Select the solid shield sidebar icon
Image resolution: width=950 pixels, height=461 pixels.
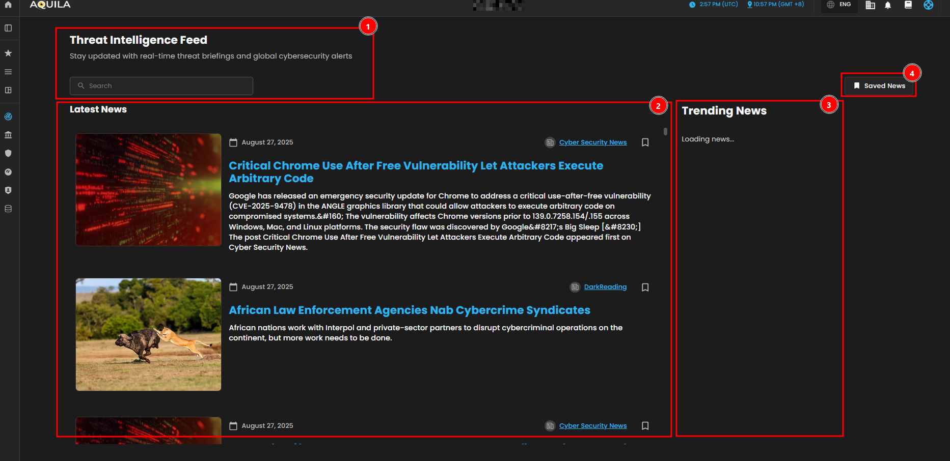tap(8, 153)
